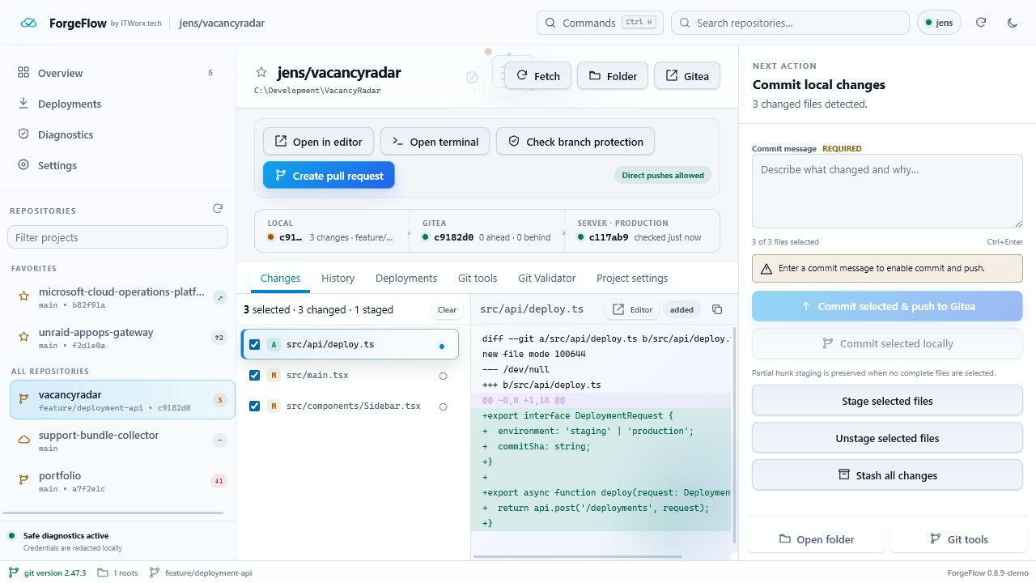Switch to the Project settings tab
The height and width of the screenshot is (583, 1036).
pos(632,278)
